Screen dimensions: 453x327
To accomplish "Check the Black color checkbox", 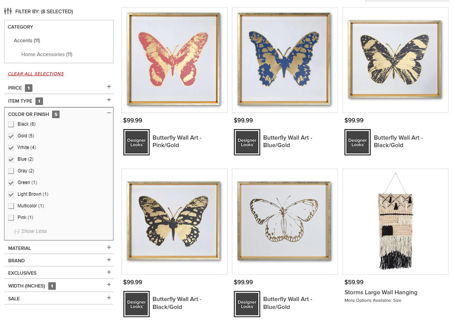I will (x=11, y=124).
